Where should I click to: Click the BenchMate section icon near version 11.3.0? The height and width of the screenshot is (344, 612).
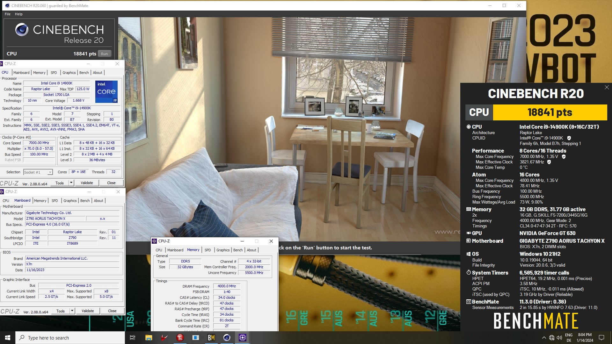click(x=469, y=302)
